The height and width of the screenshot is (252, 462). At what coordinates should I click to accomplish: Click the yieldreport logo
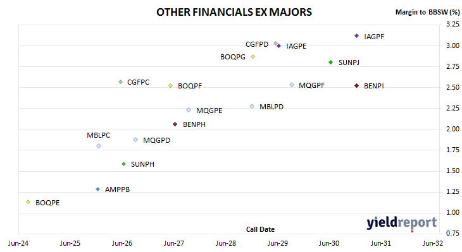[402, 222]
